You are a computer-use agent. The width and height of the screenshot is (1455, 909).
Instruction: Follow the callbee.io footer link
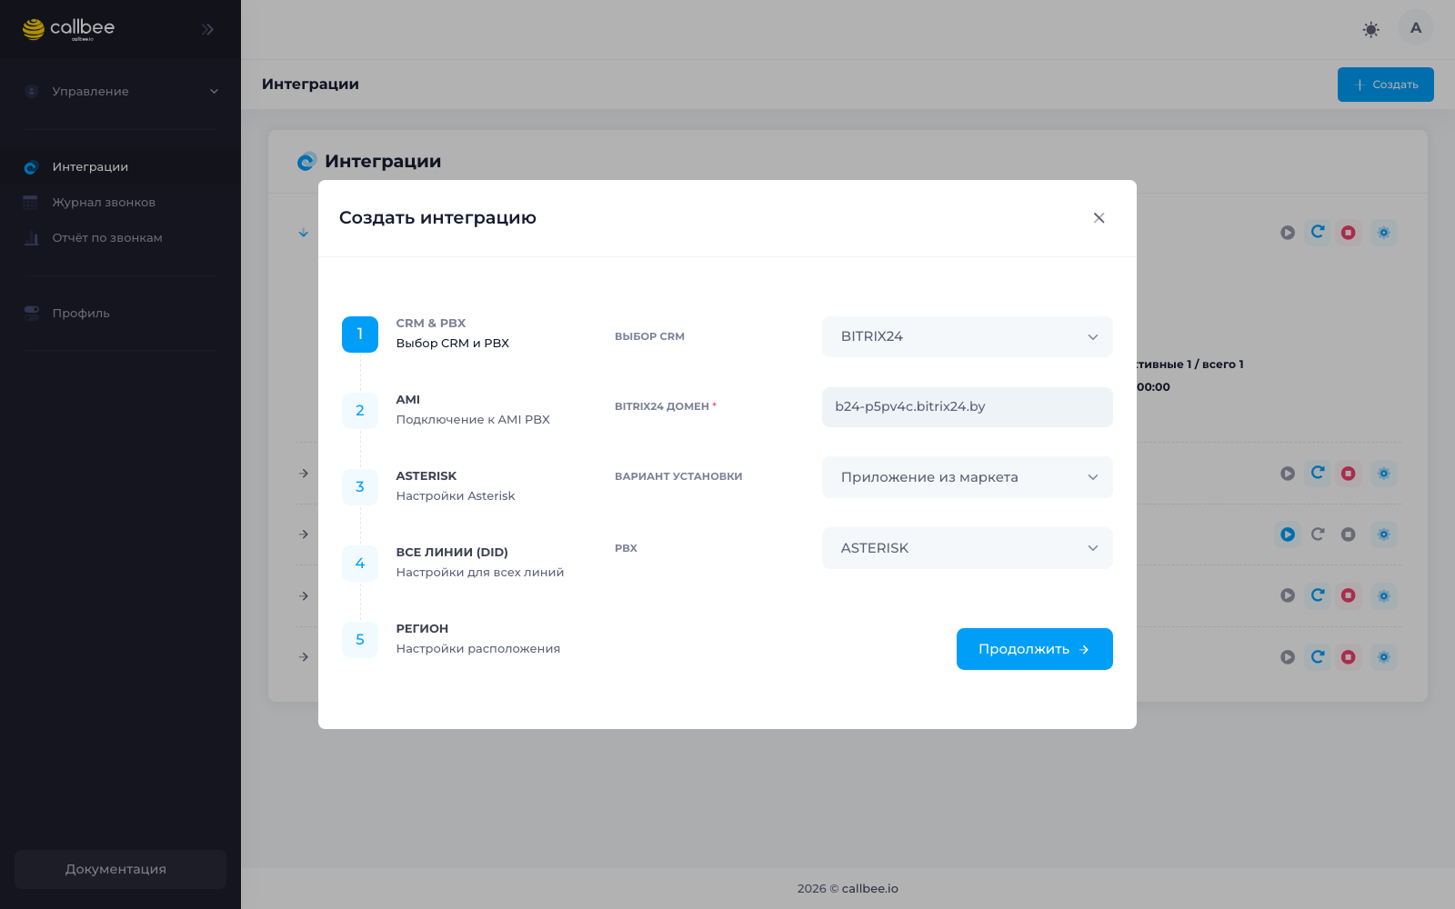[x=869, y=889]
